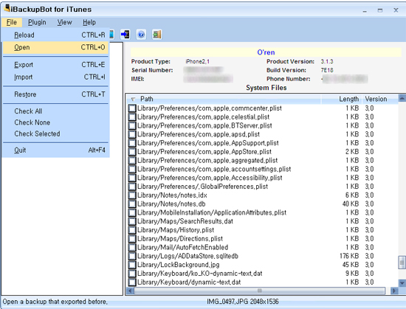
Task: Check the com.apple.commcenter.plist checkbox
Action: point(132,108)
